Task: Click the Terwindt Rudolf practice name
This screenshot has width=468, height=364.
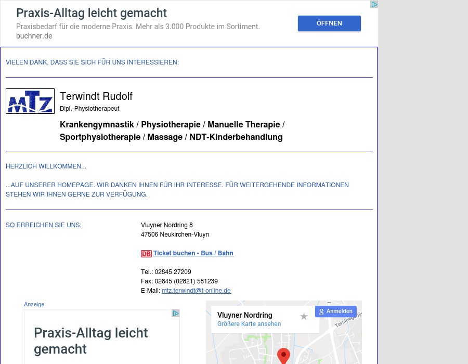Action: tap(96, 96)
